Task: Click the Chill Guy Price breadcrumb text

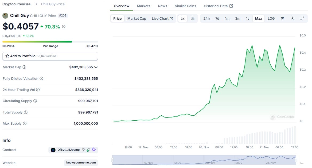Action: click(53, 4)
